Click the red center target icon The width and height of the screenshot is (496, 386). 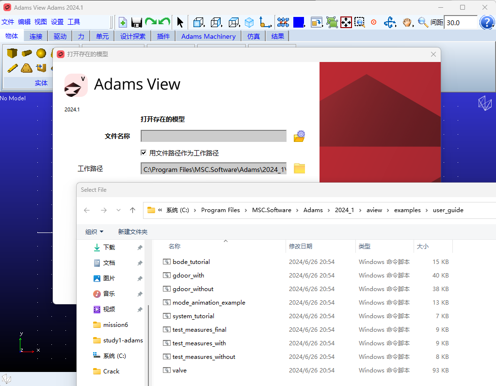pyautogui.click(x=374, y=22)
